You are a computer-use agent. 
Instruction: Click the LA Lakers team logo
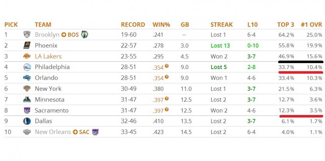(x=27, y=56)
